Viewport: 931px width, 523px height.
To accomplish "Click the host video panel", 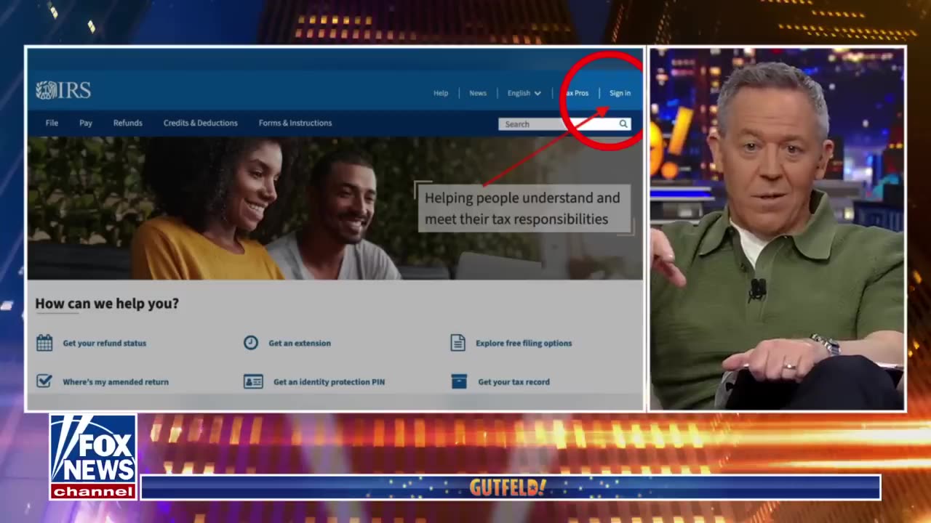I will (777, 229).
